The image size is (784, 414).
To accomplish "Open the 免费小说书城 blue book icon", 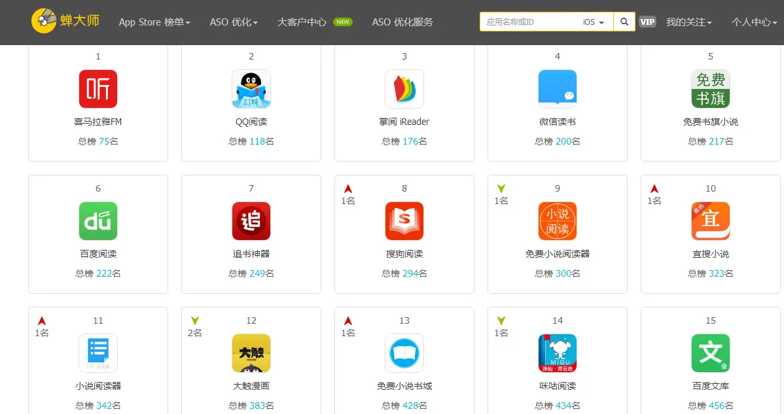I will [x=404, y=353].
